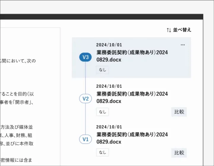214x166 pixels.
Task: Click the up-down arrows sort icon
Action: point(169,30)
